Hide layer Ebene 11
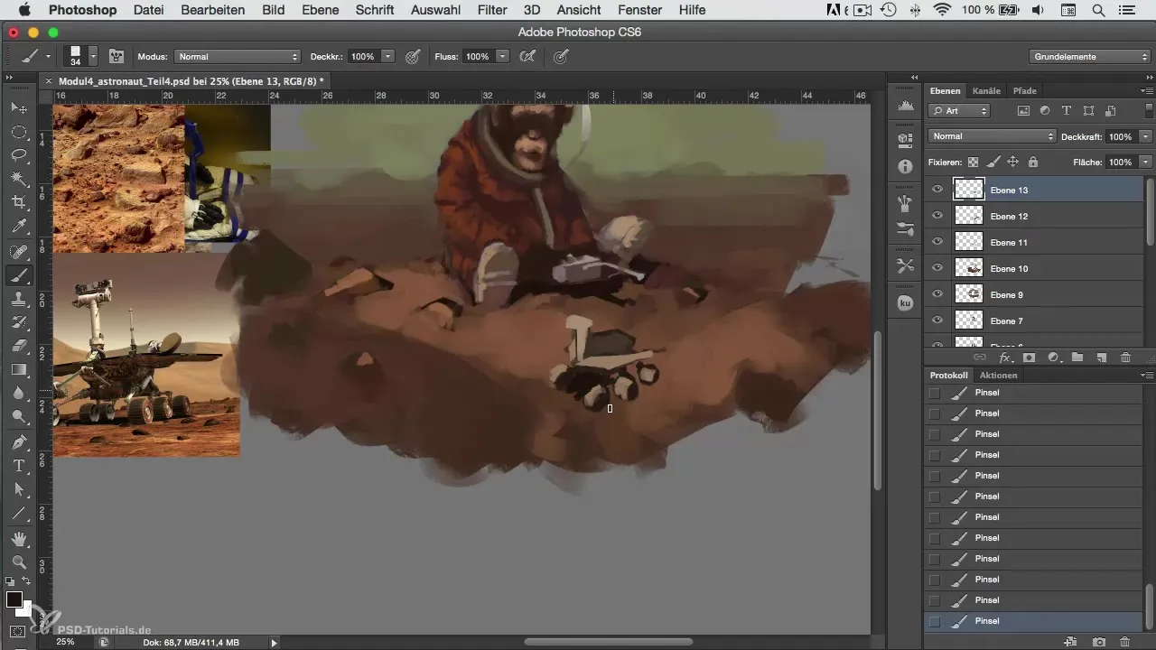The height and width of the screenshot is (650, 1156). 937,242
